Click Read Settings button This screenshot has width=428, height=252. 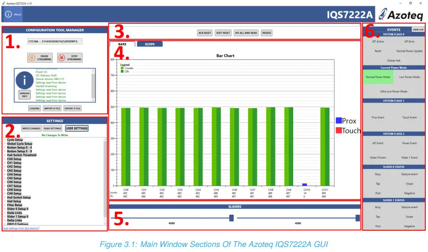(52, 128)
